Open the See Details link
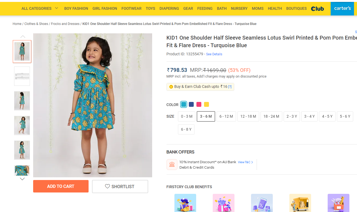Image resolution: width=357 pixels, height=212 pixels. [214, 54]
